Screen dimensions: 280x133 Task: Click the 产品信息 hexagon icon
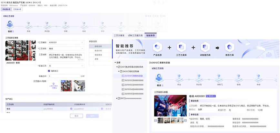pyautogui.click(x=157, y=47)
